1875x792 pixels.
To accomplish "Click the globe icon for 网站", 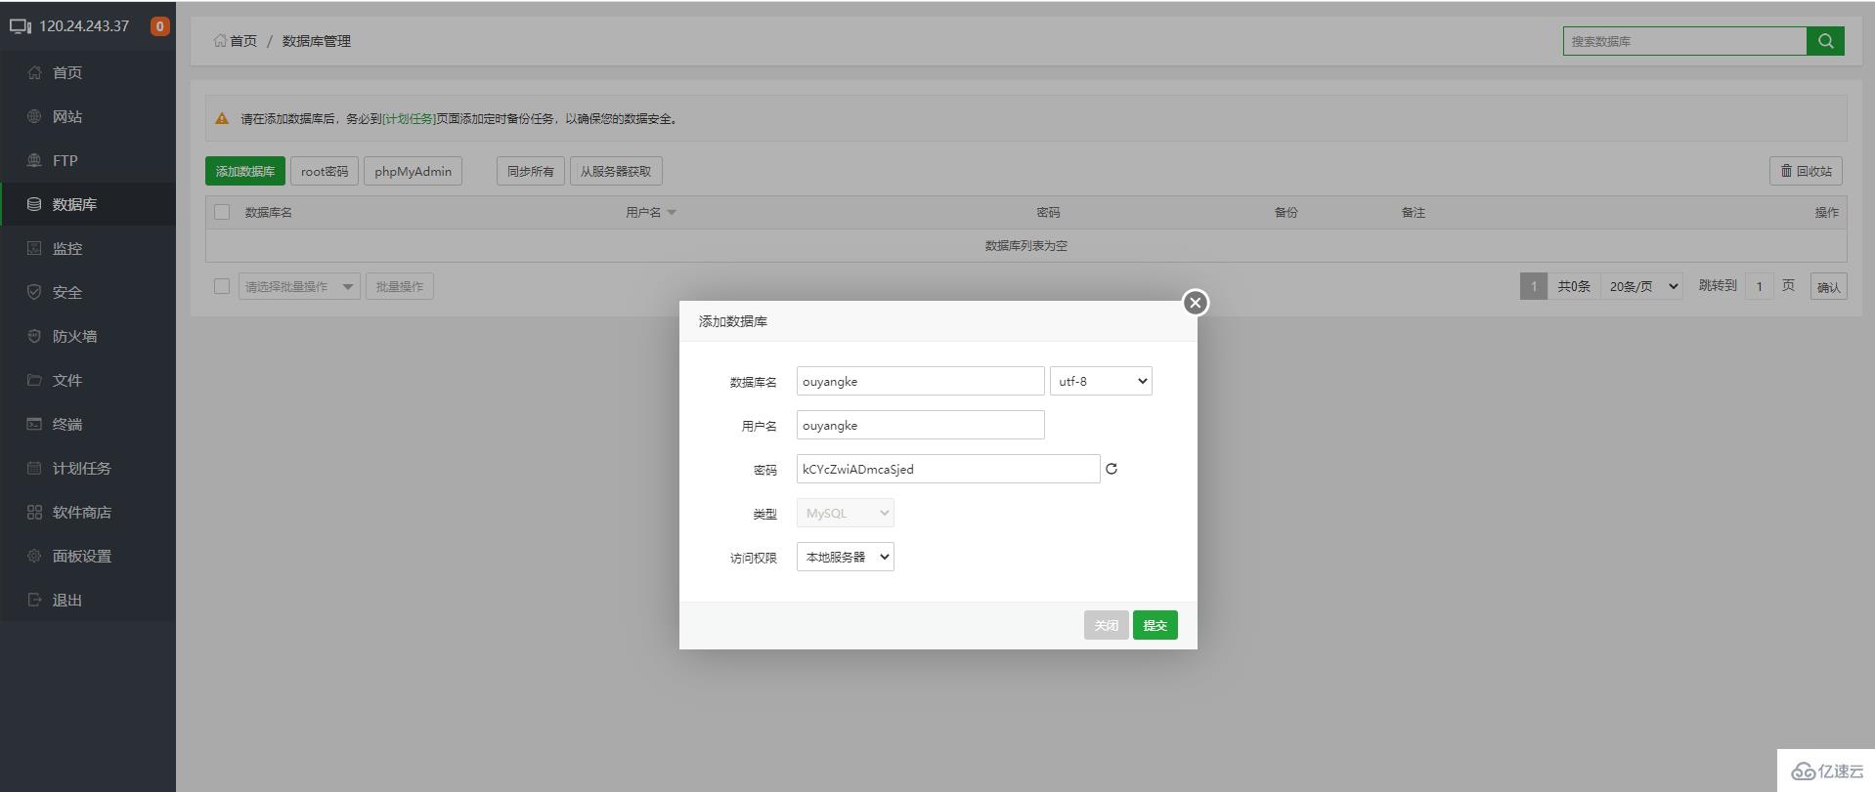I will 34,116.
